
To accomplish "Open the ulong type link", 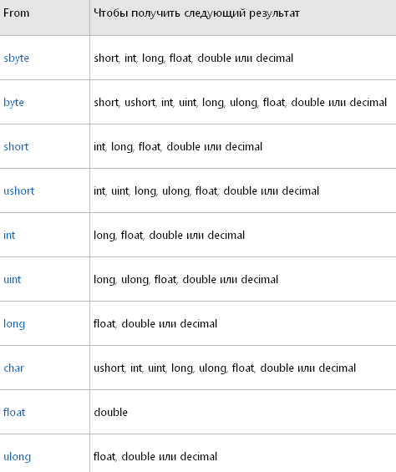I will 18,457.
